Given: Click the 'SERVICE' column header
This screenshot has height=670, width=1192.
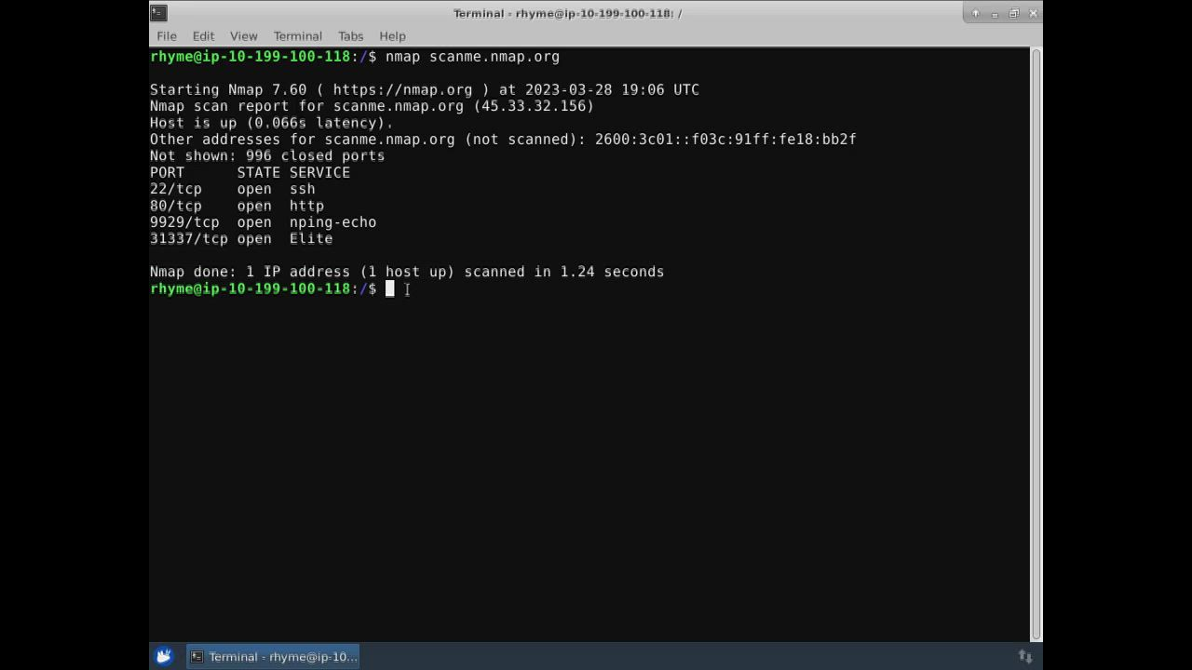Looking at the screenshot, I should (319, 173).
